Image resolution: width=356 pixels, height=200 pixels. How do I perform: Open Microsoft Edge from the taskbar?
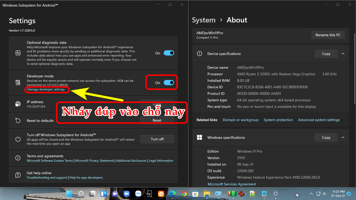point(172,194)
